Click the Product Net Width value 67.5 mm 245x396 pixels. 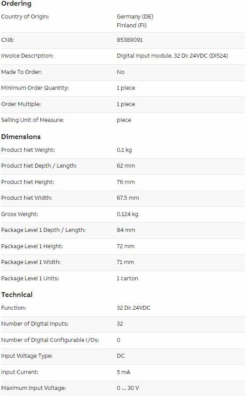[x=128, y=198]
